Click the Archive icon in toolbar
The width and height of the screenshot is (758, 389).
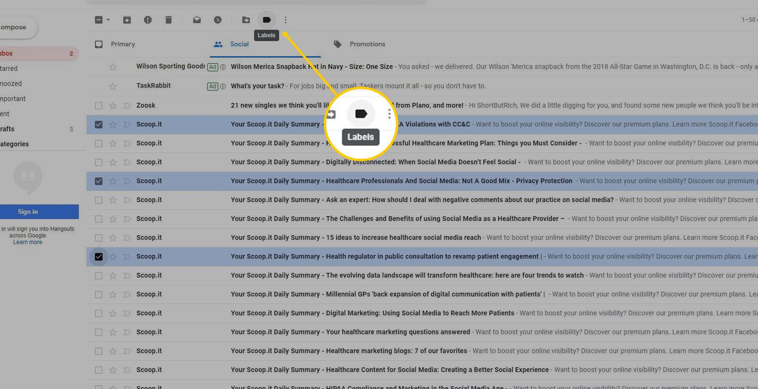pyautogui.click(x=127, y=20)
